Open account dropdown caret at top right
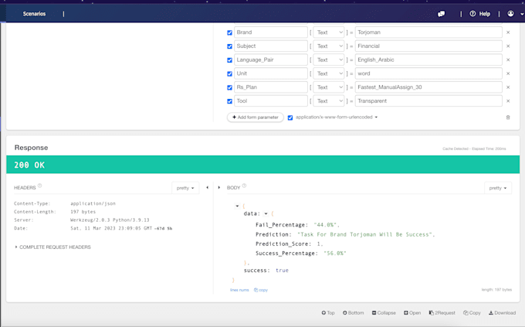 pos(522,14)
